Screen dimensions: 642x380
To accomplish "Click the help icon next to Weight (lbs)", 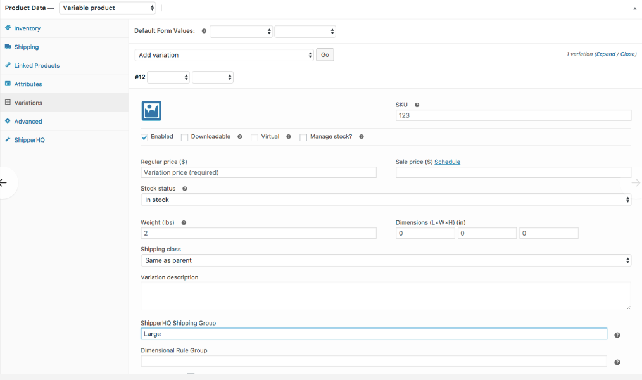I will (x=183, y=223).
